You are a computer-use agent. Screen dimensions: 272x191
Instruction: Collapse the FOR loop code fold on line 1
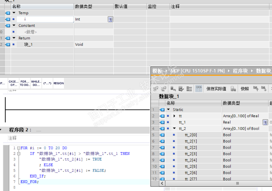[x=19, y=148]
